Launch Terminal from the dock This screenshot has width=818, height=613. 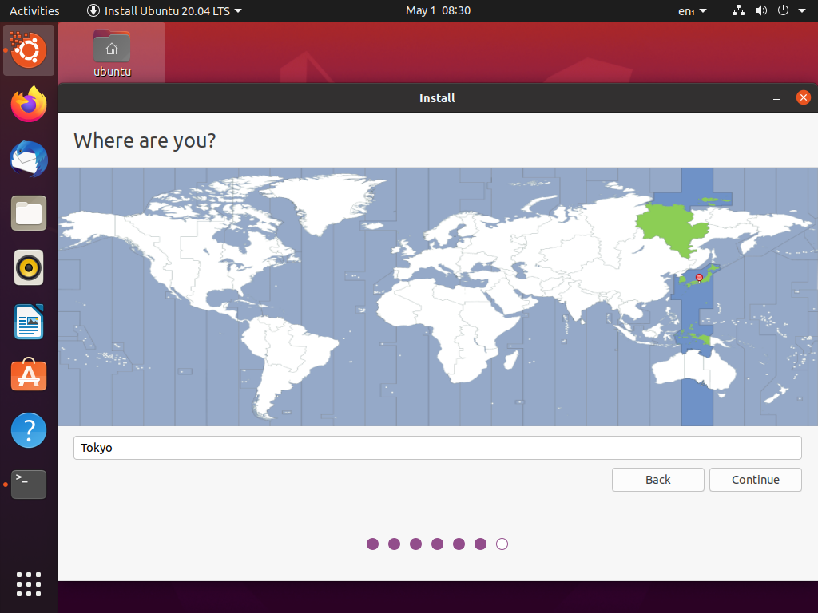29,484
